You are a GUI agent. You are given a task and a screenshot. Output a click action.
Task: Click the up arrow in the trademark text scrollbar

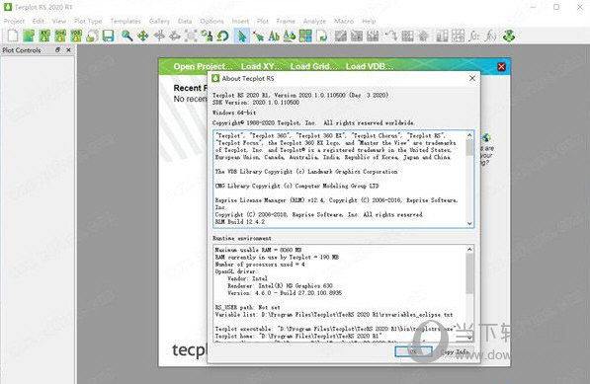click(x=469, y=135)
